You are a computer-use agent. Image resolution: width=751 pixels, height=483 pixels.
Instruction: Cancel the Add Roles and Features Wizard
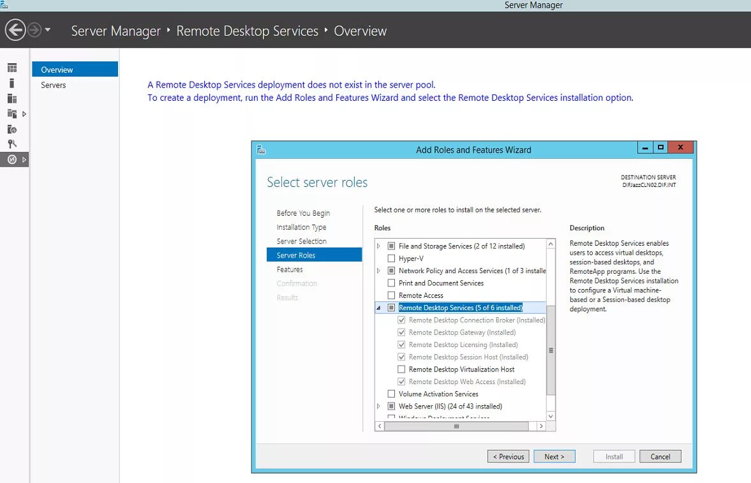[660, 457]
